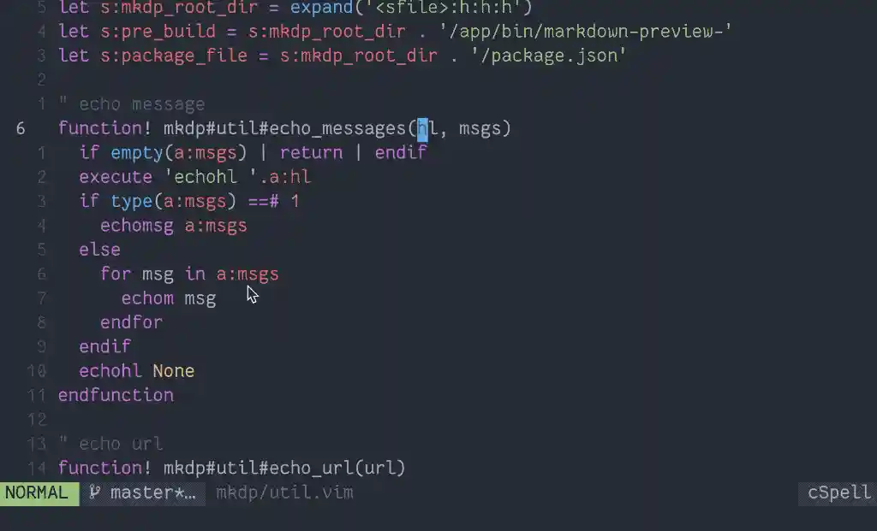Click the relative line number 10 in gutter
Image resolution: width=877 pixels, height=531 pixels.
[x=36, y=371]
